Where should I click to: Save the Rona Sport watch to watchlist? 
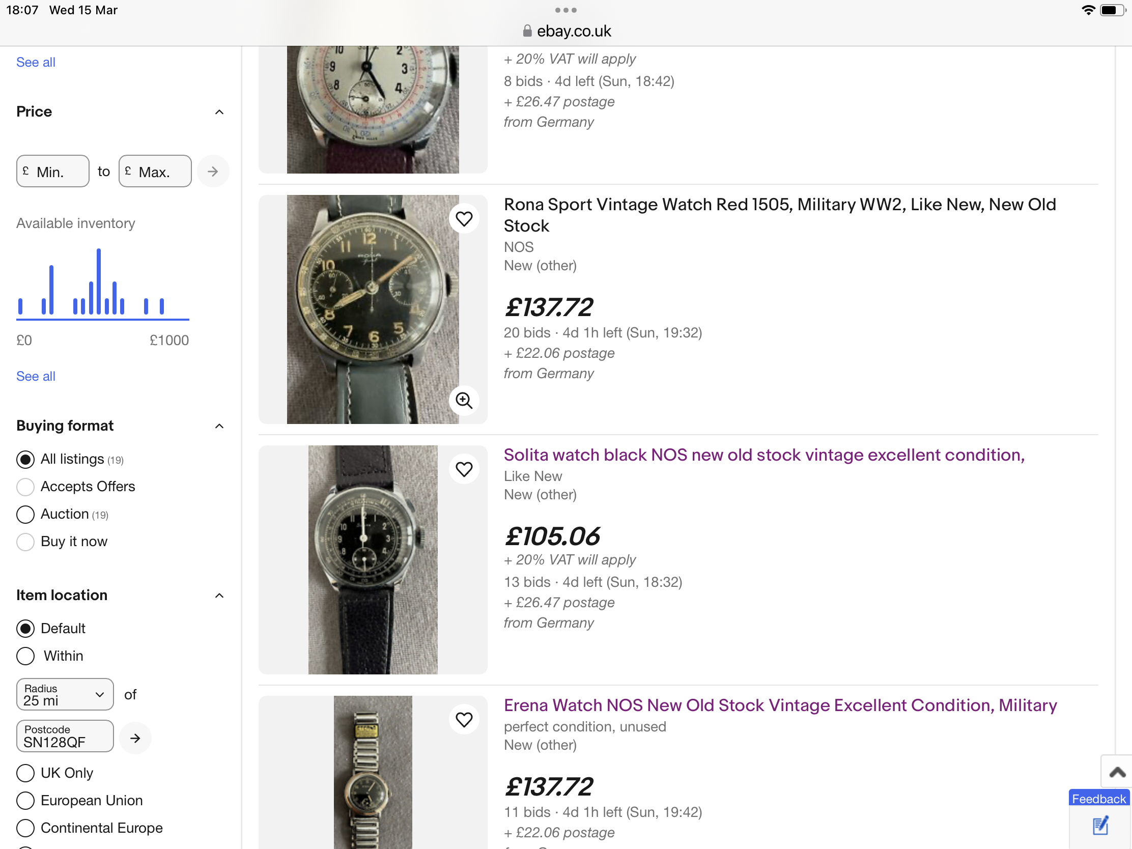pyautogui.click(x=464, y=219)
